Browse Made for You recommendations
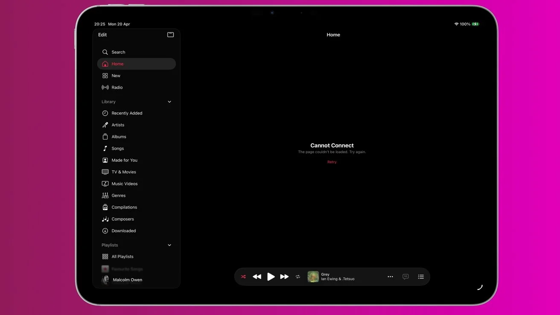Screen dimensions: 560x315 click(124, 160)
